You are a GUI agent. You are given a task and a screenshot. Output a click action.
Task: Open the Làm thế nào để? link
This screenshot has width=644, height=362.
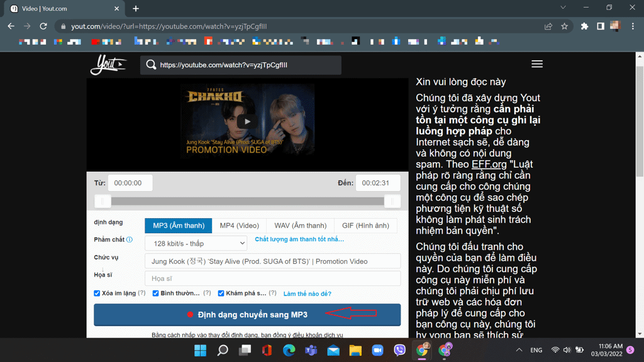pos(307,293)
